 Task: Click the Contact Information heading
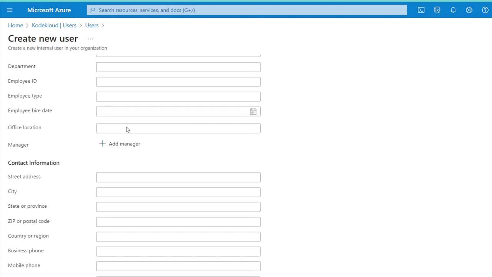coord(34,163)
